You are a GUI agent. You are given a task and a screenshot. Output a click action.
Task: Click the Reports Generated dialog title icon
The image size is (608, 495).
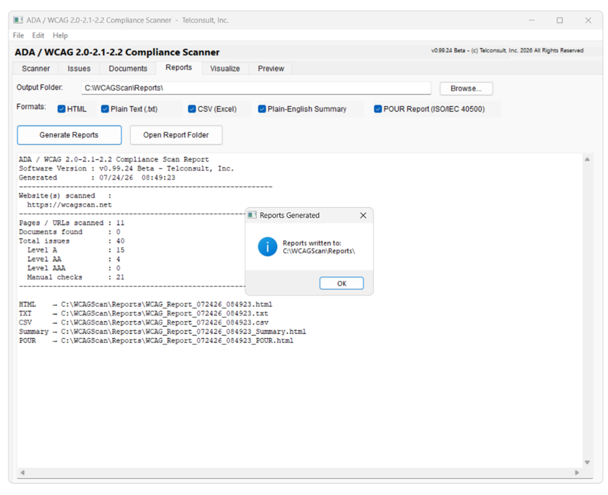tap(252, 215)
